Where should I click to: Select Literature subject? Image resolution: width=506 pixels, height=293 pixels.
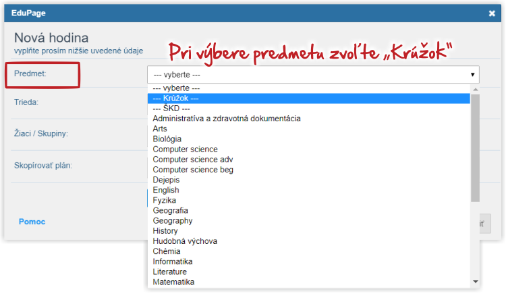point(309,271)
